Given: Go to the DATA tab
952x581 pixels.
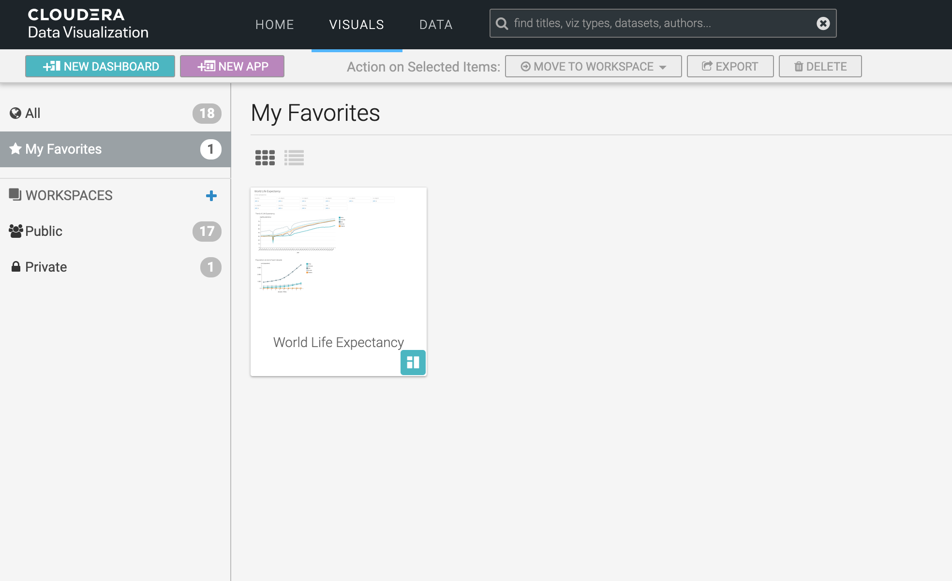Looking at the screenshot, I should (x=436, y=25).
